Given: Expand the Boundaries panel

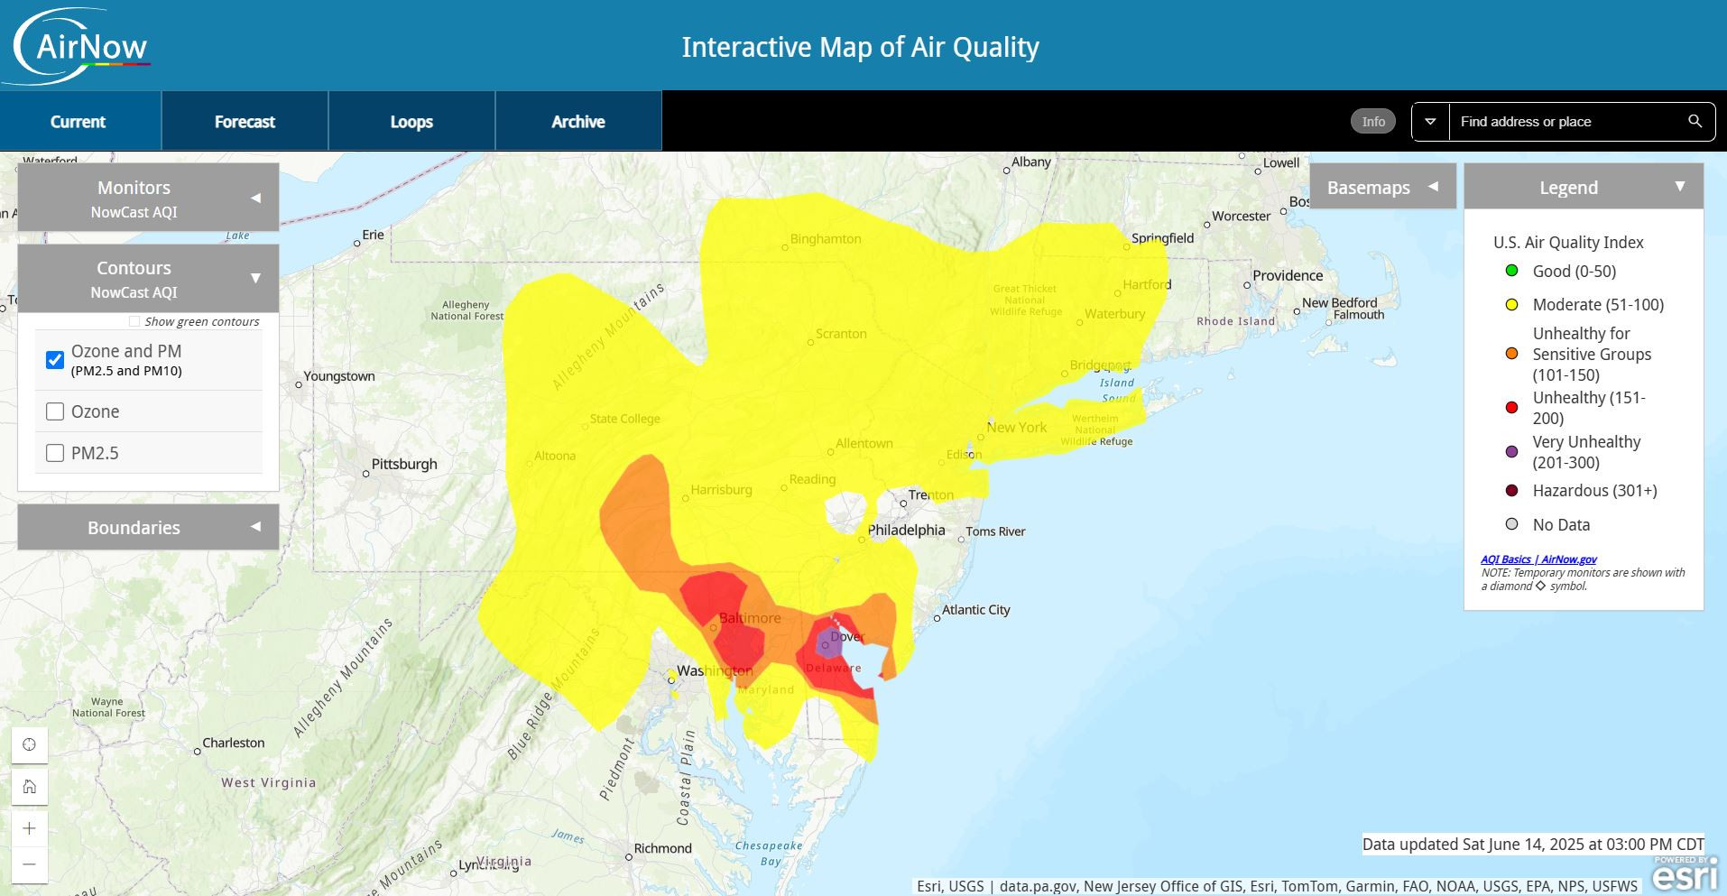Looking at the screenshot, I should (148, 527).
